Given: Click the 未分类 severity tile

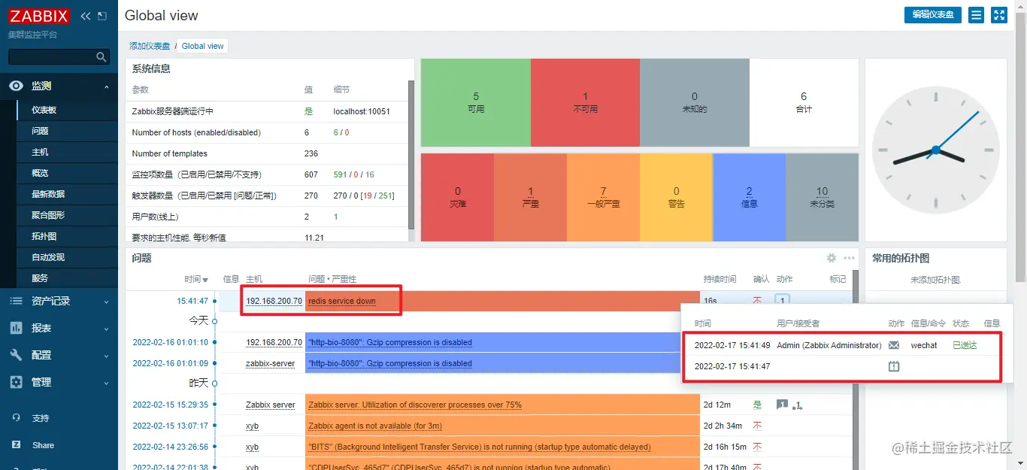Looking at the screenshot, I should coord(822,197).
